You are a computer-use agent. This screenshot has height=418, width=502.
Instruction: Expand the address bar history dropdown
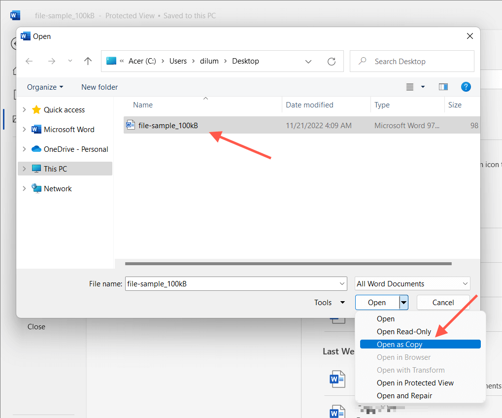[x=308, y=62]
